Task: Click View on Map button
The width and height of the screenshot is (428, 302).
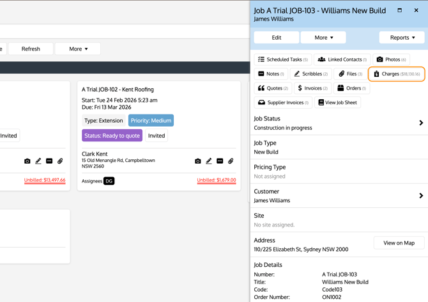Action: [x=399, y=243]
